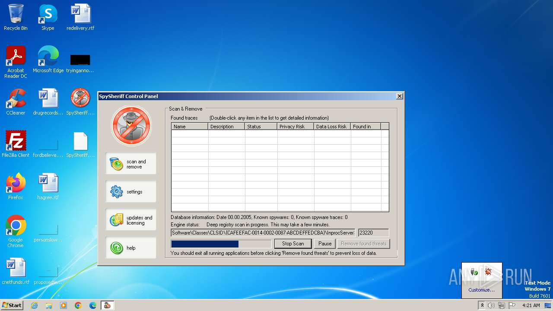This screenshot has height=311, width=553.
Task: Open the help section
Action: (131, 248)
